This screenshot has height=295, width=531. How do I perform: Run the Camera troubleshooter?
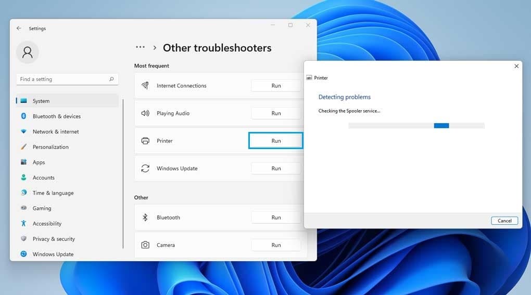pyautogui.click(x=276, y=245)
